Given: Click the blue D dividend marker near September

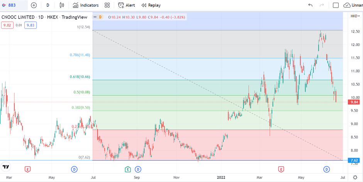Looking at the screenshot, I should coord(138,170).
